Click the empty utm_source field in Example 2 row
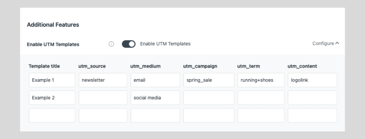The height and width of the screenshot is (139, 365). [x=103, y=98]
